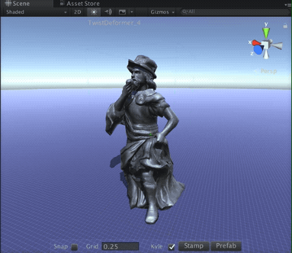Toggle scene lighting sun icon
The height and width of the screenshot is (253, 292).
pos(93,12)
